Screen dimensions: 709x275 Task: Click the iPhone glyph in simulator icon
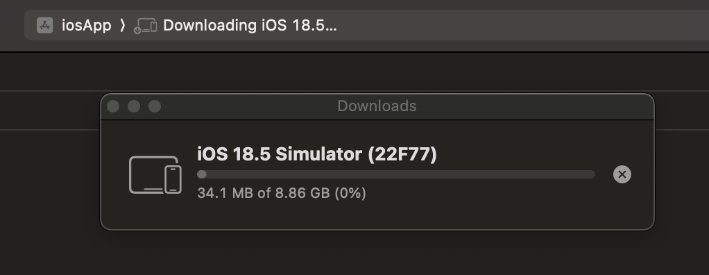[x=173, y=180]
